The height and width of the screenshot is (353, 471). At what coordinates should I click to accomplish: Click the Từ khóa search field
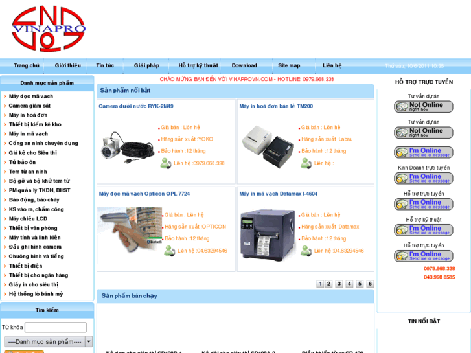[56, 327]
